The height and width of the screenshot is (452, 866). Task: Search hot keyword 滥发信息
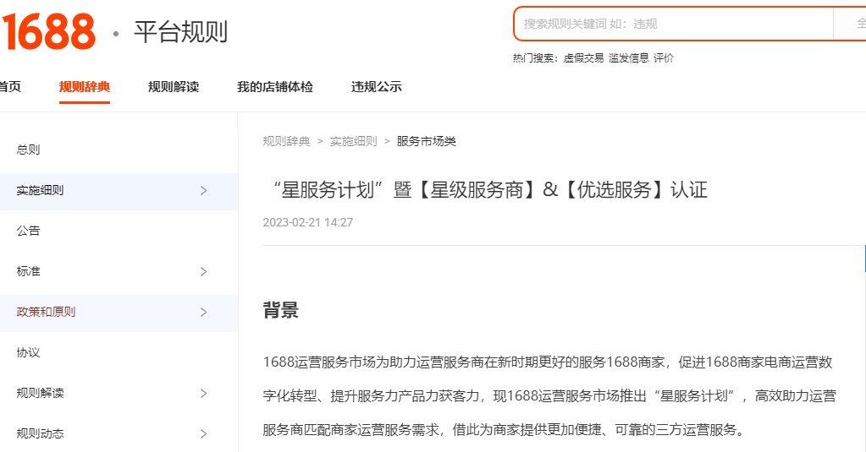click(x=628, y=58)
